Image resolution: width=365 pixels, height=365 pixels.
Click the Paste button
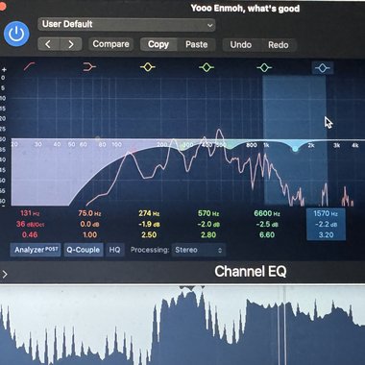pos(196,44)
